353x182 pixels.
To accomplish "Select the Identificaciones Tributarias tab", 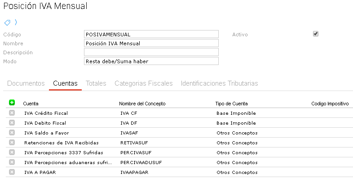I will pos(219,83).
